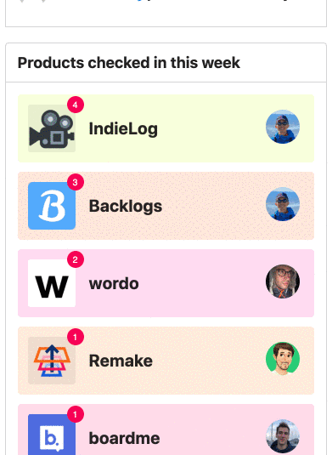Click the red badge showing 2 on wordo

click(76, 259)
